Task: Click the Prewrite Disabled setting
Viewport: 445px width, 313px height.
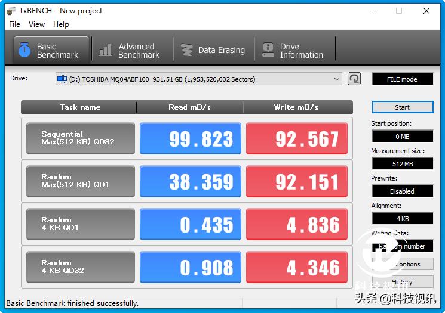Action: pyautogui.click(x=402, y=191)
